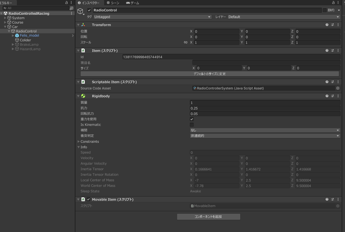Open Rigidbody preset icon

point(333,96)
